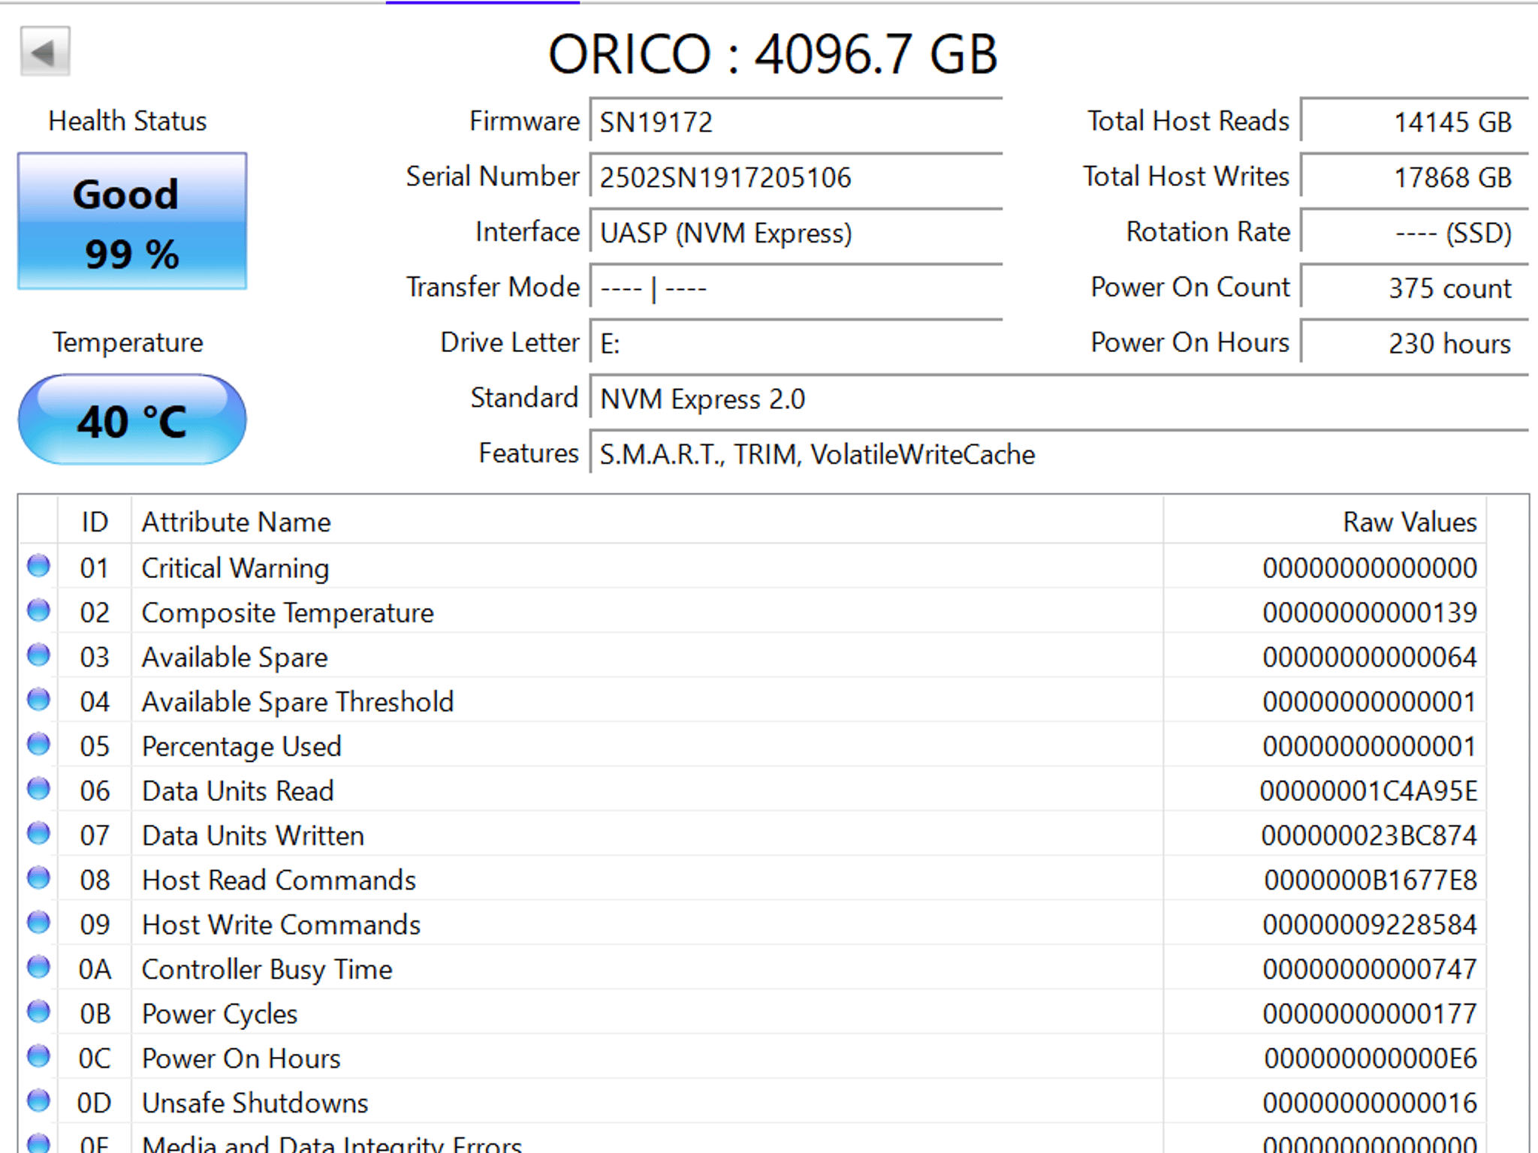Viewport: 1538px width, 1153px height.
Task: Click the 40 °C temperature indicator
Action: (x=132, y=420)
